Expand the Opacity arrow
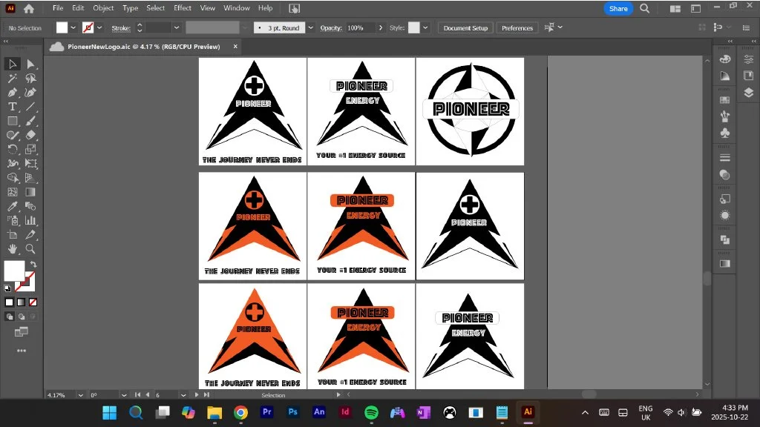This screenshot has height=427, width=760. pyautogui.click(x=381, y=27)
